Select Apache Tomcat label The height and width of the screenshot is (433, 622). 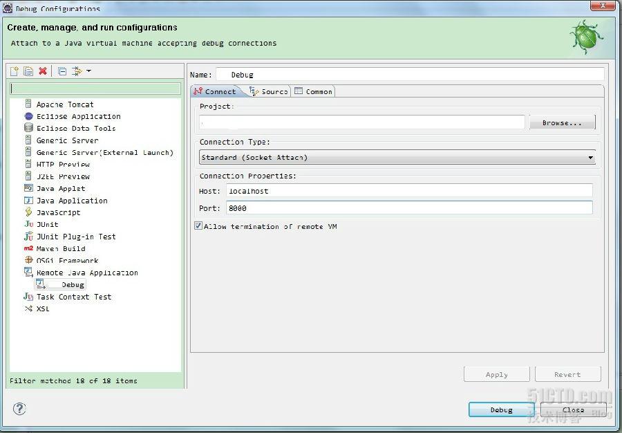pos(65,104)
